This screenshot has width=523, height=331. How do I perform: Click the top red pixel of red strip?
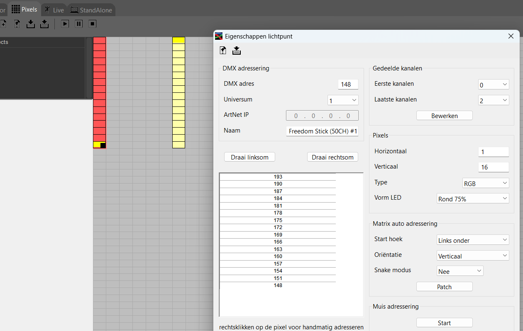click(100, 40)
